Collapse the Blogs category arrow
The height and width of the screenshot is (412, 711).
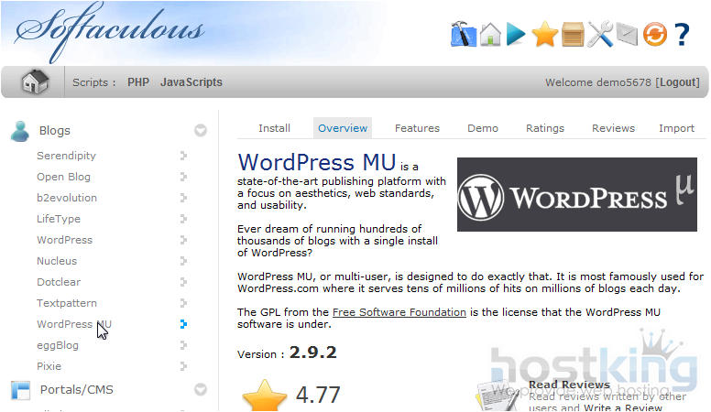200,131
